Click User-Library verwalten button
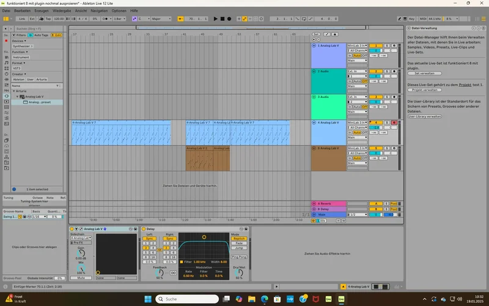This screenshot has width=489, height=306. [x=424, y=116]
